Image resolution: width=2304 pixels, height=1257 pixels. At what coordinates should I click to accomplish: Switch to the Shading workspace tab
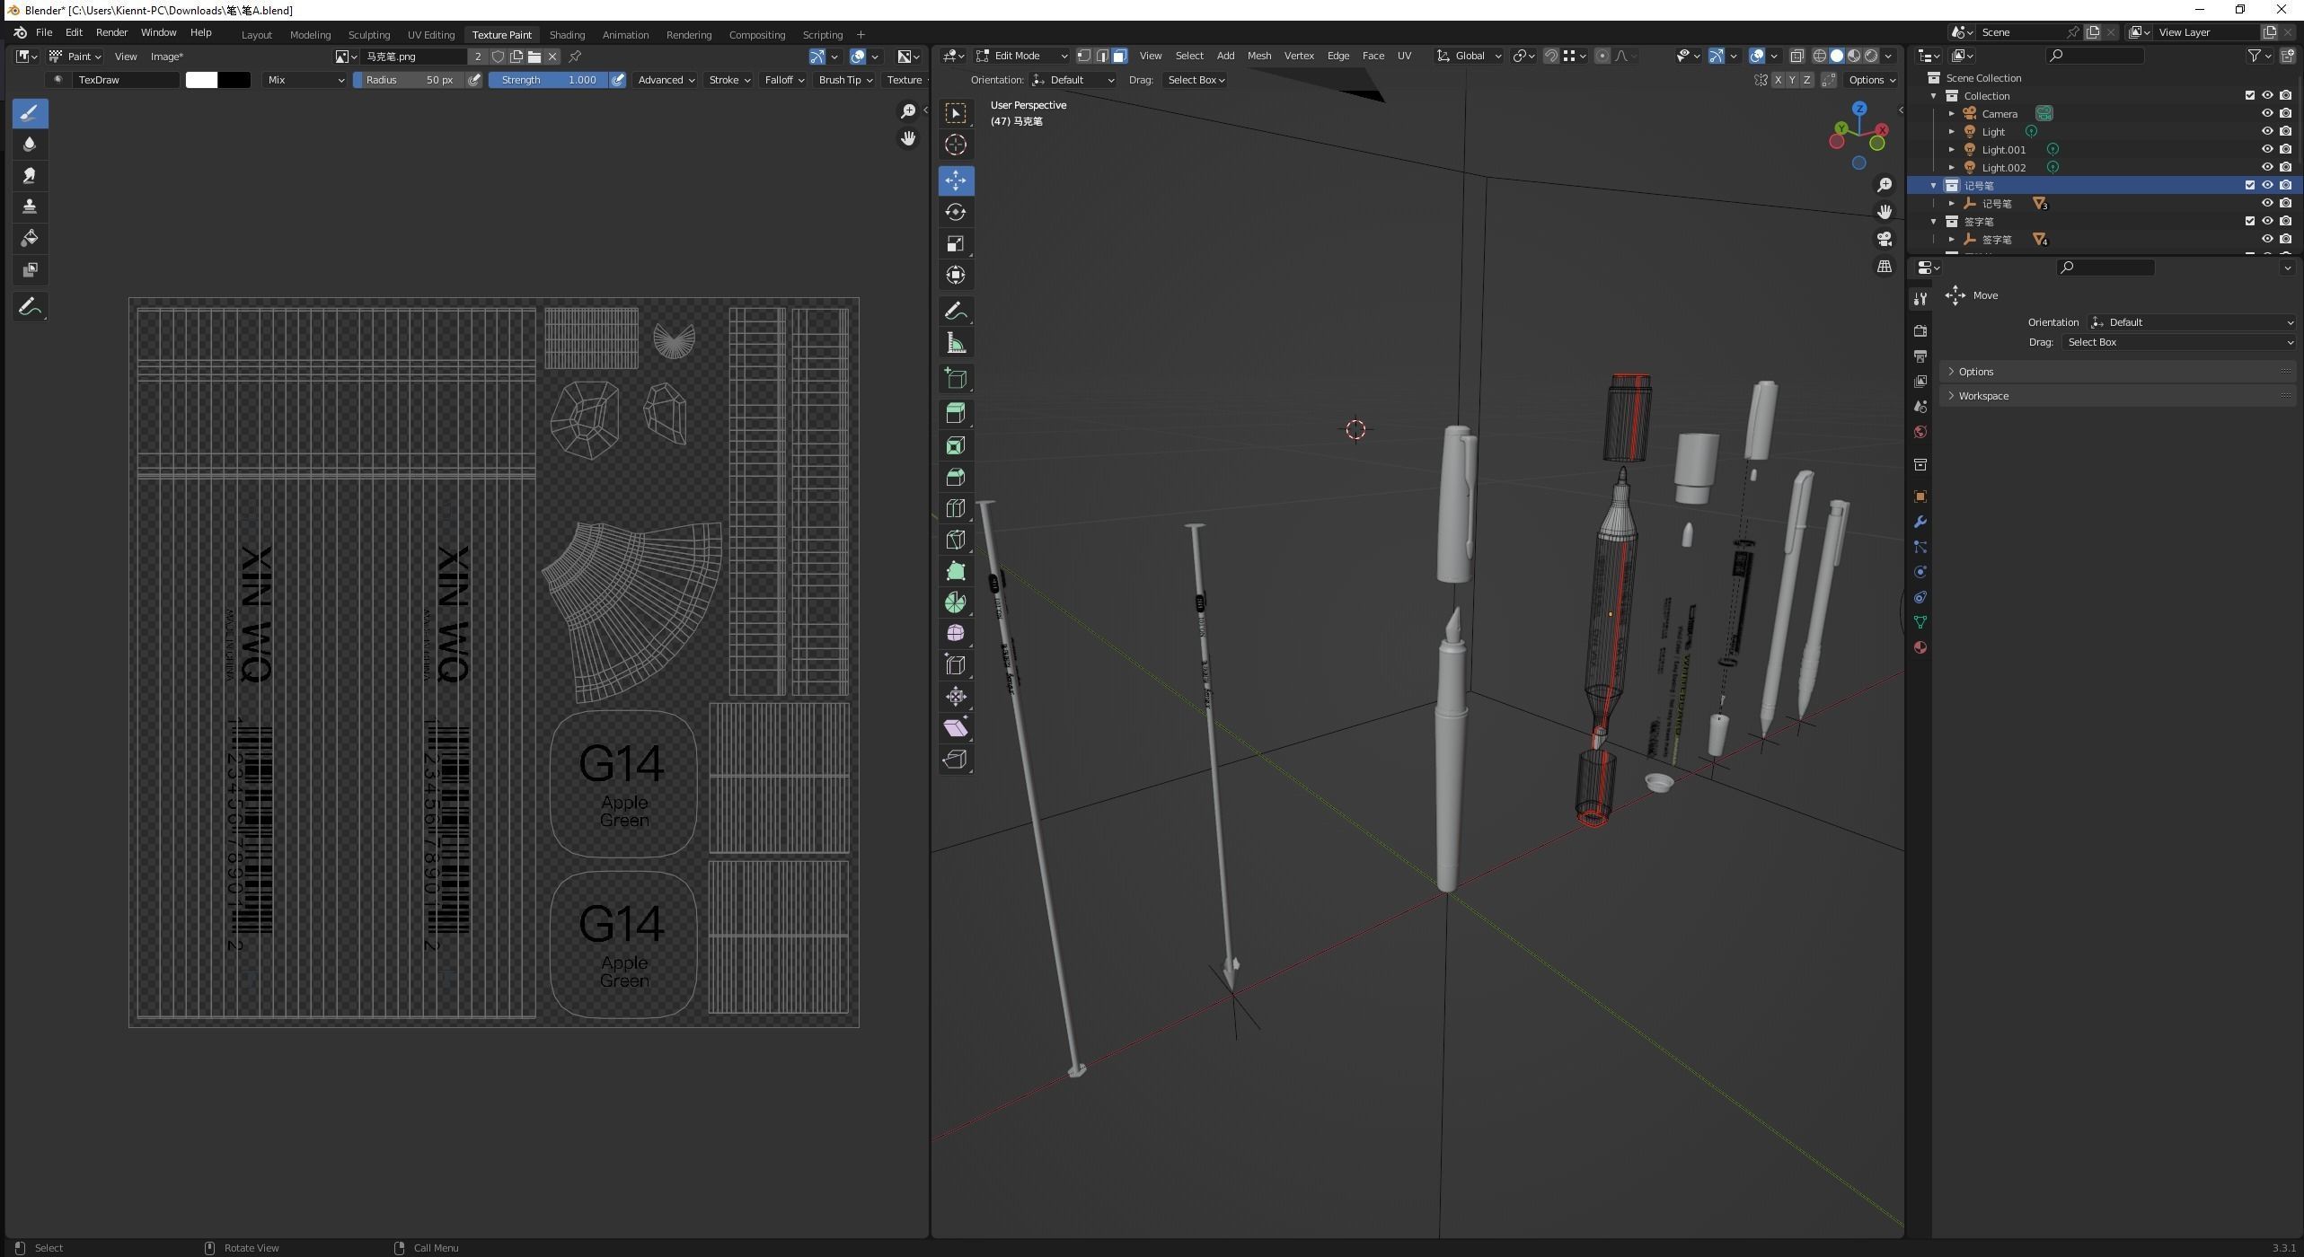coord(567,34)
